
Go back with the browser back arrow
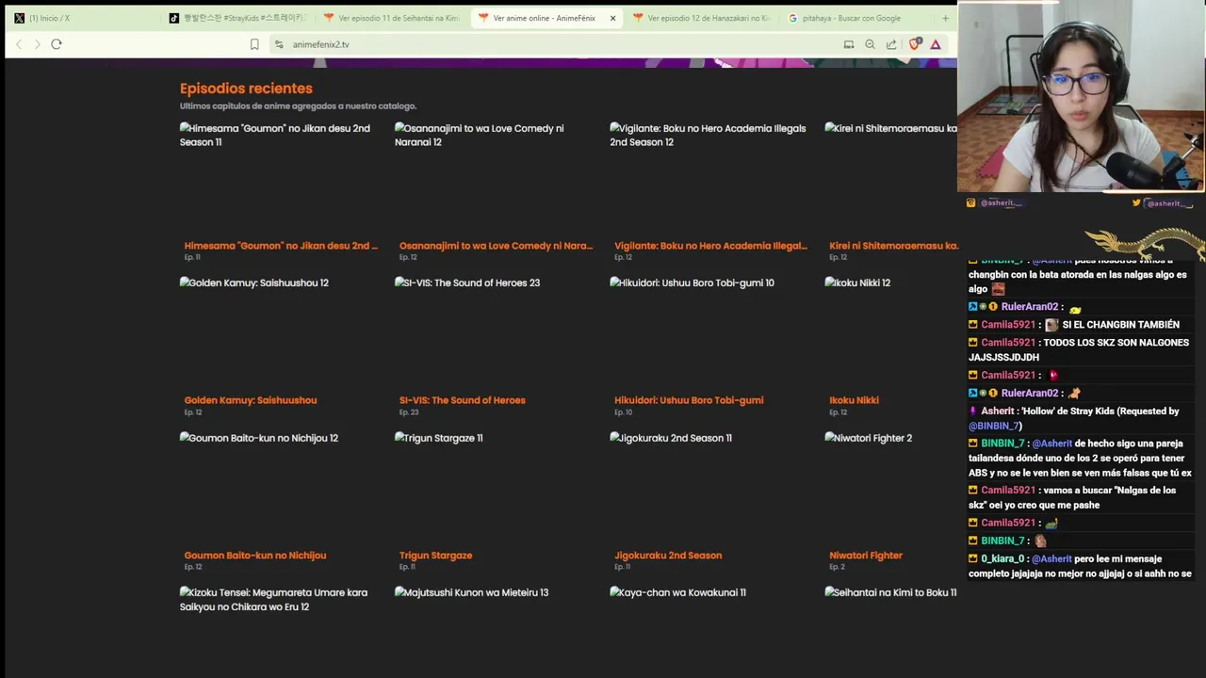[19, 44]
